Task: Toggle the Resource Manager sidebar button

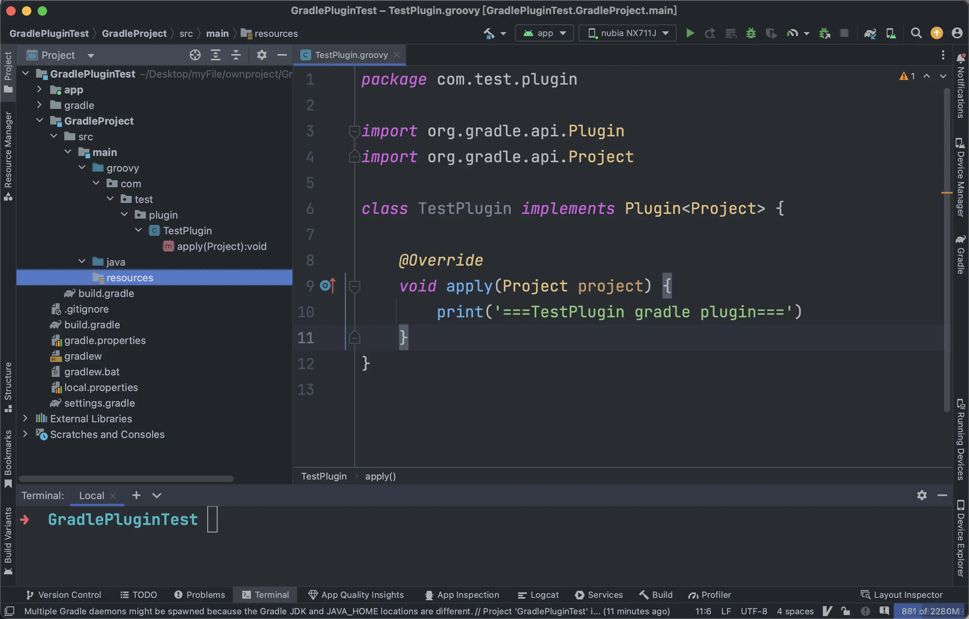Action: [8, 155]
